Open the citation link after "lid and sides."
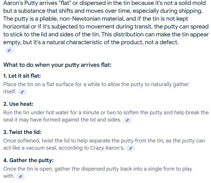This screenshot has width=211, height=183. click(x=128, y=120)
